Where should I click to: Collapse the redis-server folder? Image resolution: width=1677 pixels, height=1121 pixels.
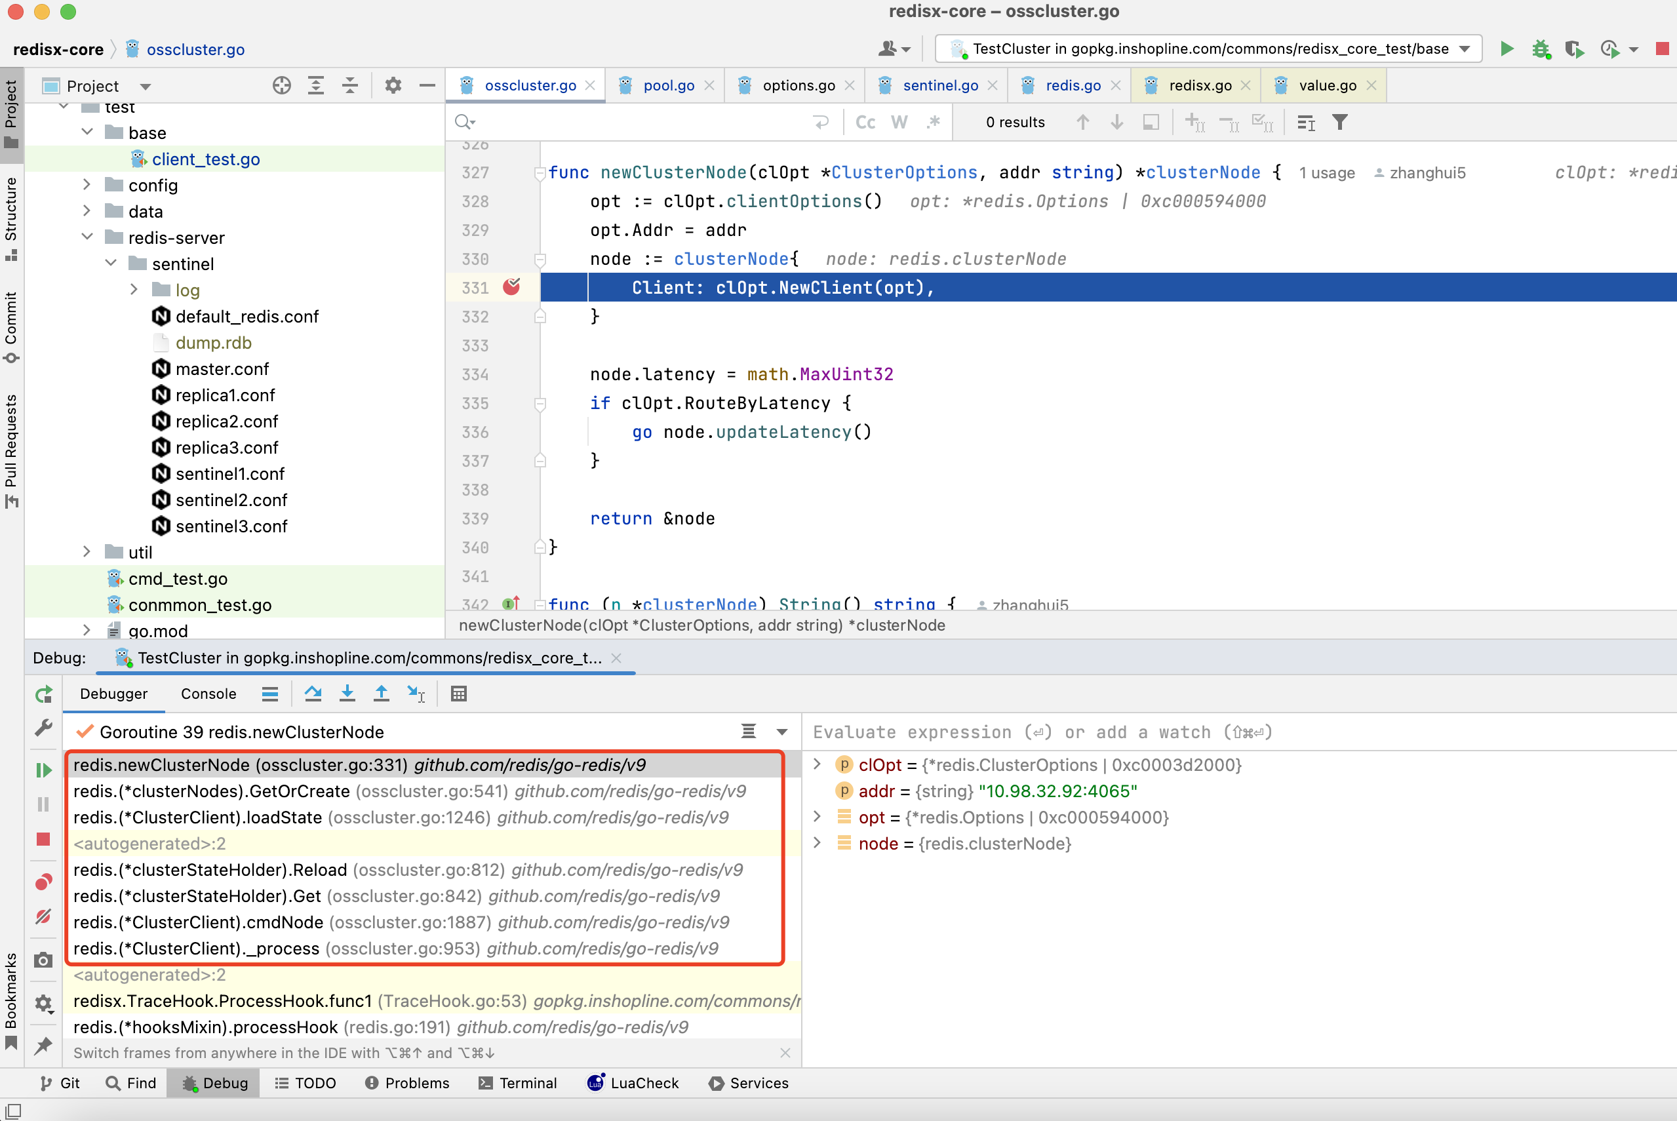click(87, 237)
